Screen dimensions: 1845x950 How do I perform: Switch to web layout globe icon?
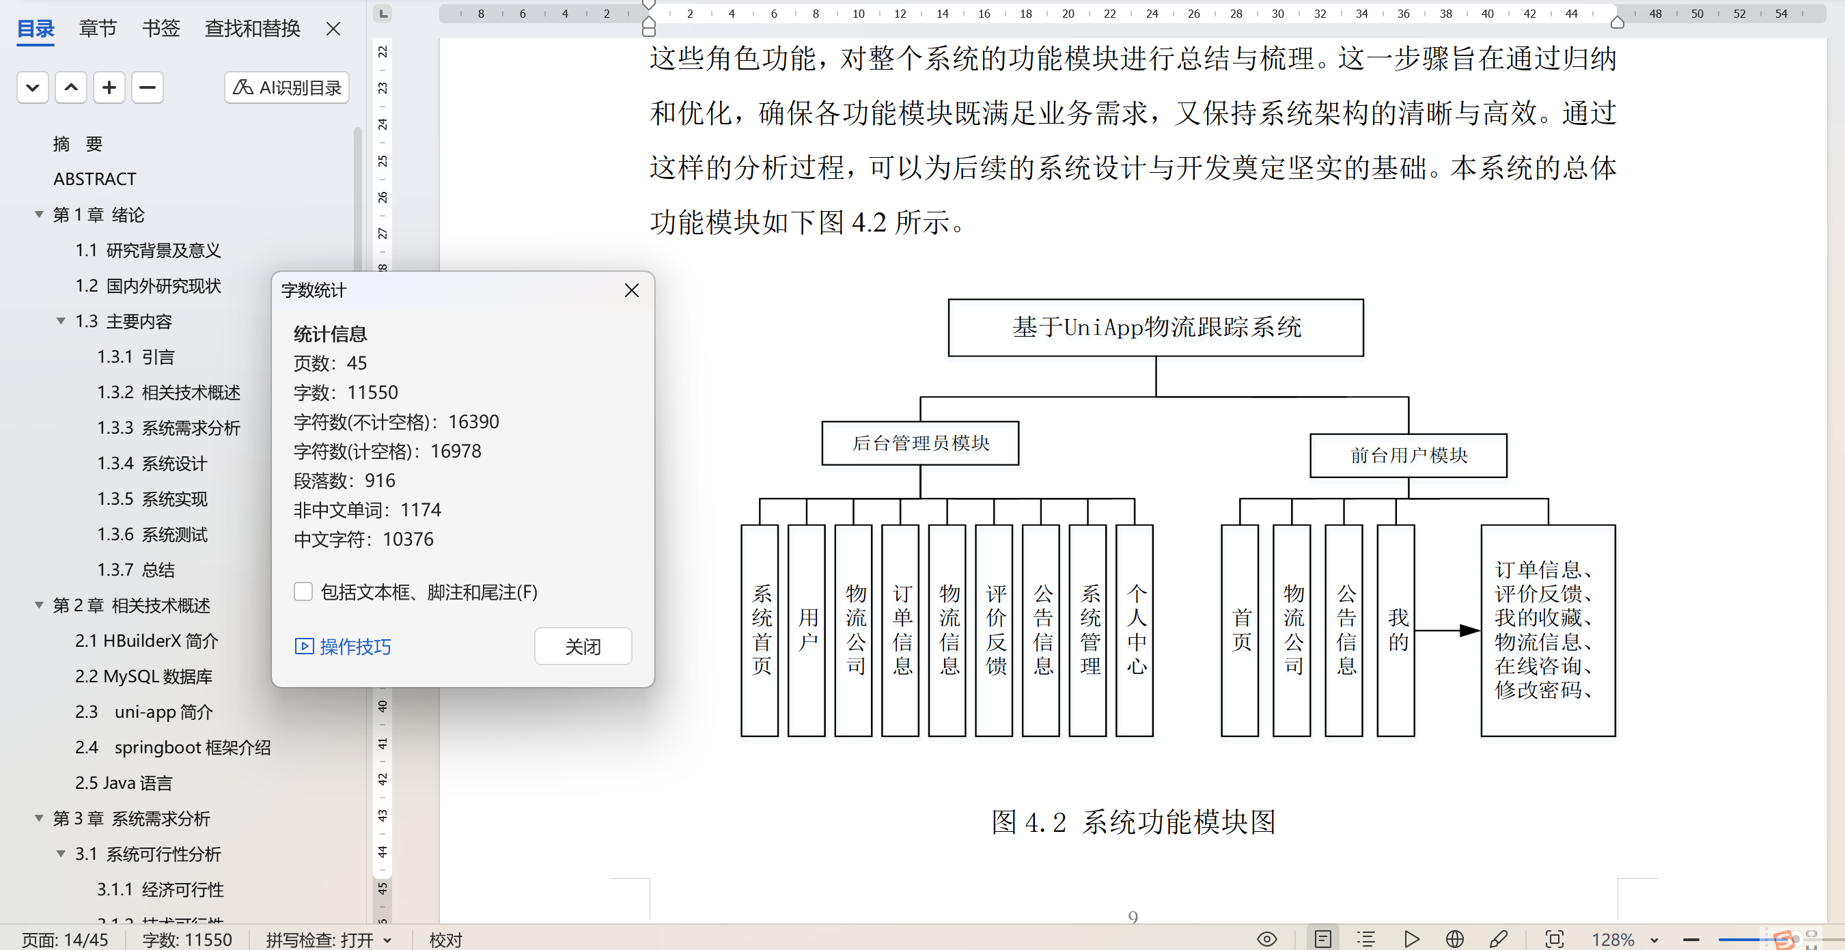tap(1454, 938)
